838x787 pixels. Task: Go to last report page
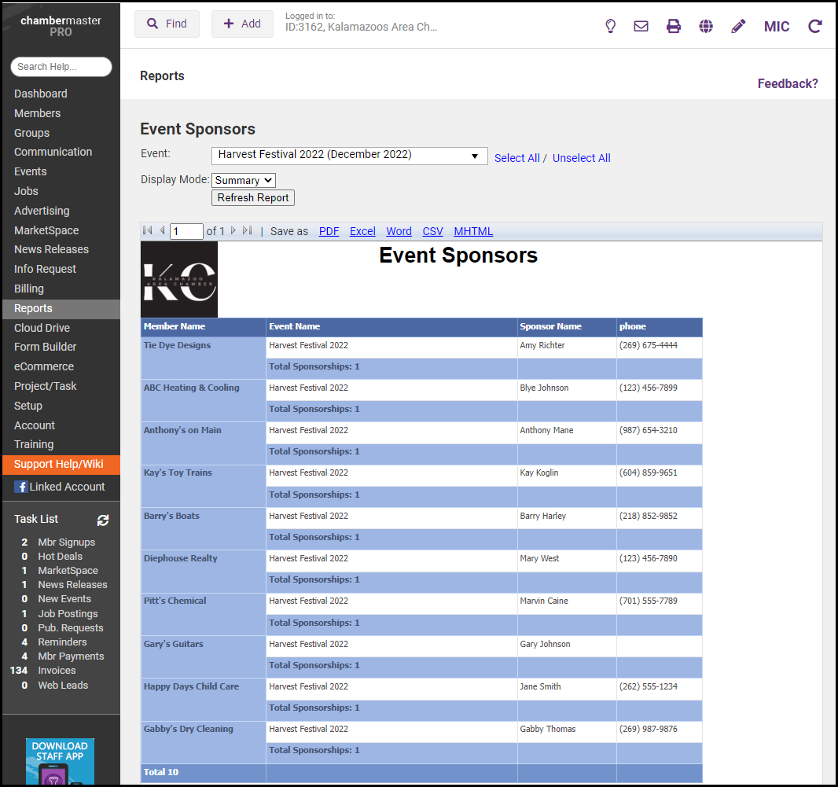point(247,230)
